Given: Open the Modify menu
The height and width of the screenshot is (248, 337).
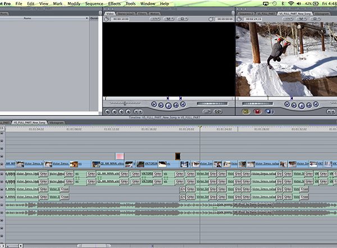Looking at the screenshot, I should pyautogui.click(x=74, y=4).
